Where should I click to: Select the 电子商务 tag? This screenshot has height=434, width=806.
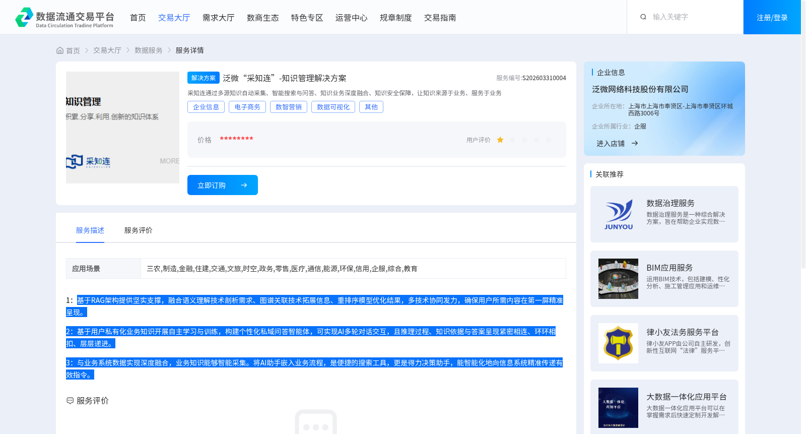(x=247, y=107)
